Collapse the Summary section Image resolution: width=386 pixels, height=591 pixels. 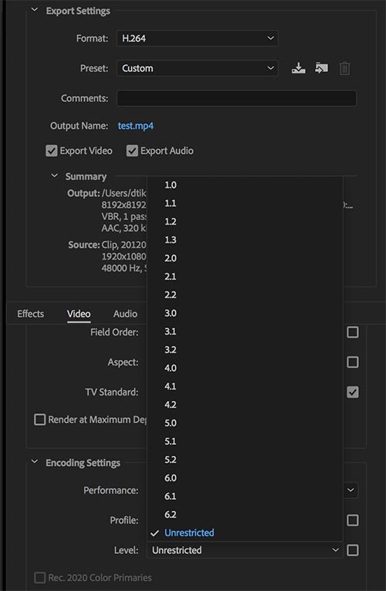pos(55,176)
